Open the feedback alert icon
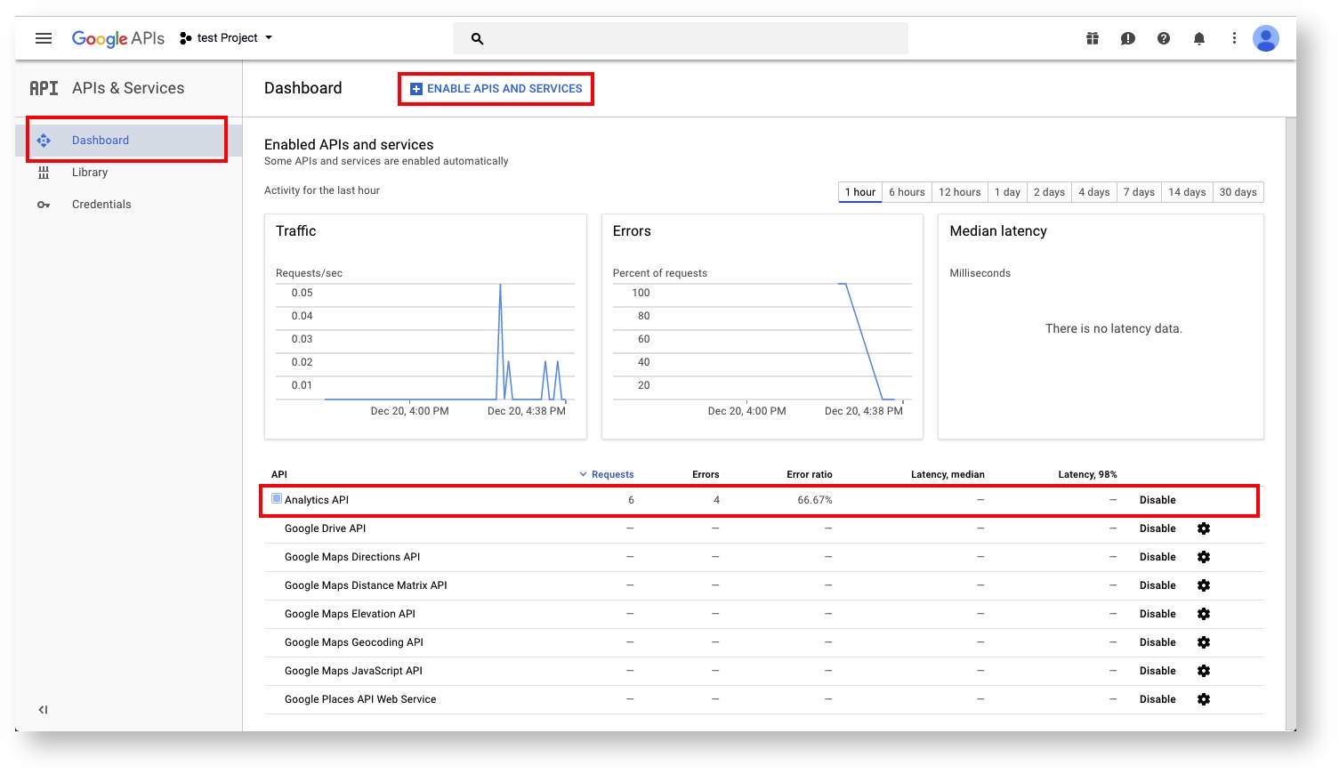Image resolution: width=1339 pixels, height=774 pixels. 1127,38
